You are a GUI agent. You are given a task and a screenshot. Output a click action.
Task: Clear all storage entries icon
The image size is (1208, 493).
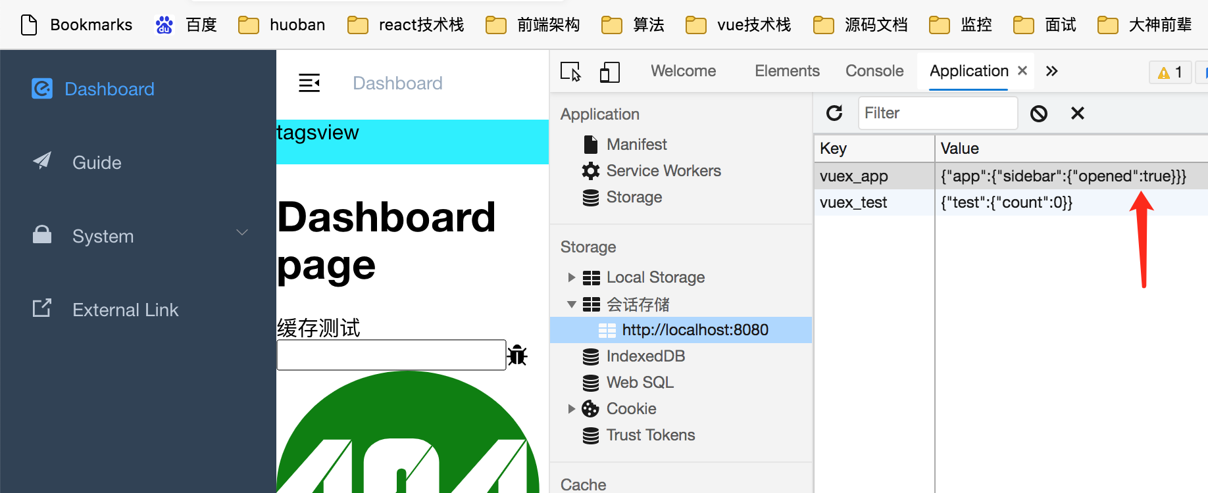(x=1039, y=114)
